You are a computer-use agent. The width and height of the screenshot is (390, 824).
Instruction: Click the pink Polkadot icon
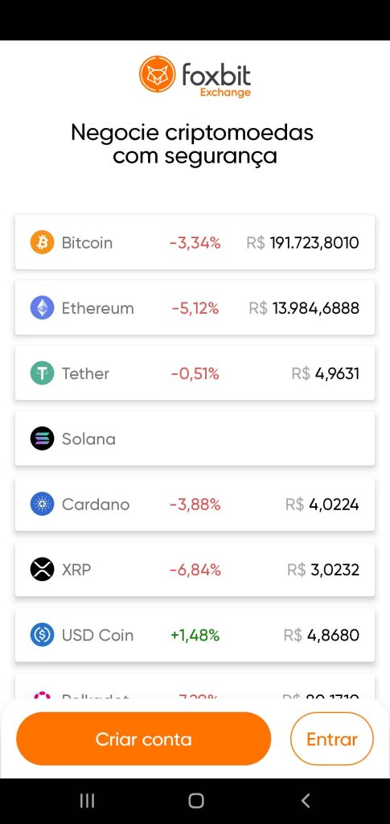click(x=42, y=695)
